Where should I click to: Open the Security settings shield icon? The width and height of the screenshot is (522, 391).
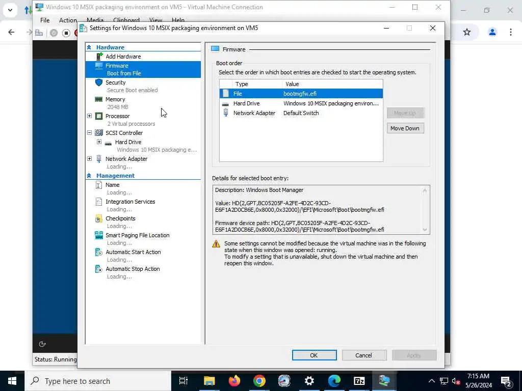[99, 82]
